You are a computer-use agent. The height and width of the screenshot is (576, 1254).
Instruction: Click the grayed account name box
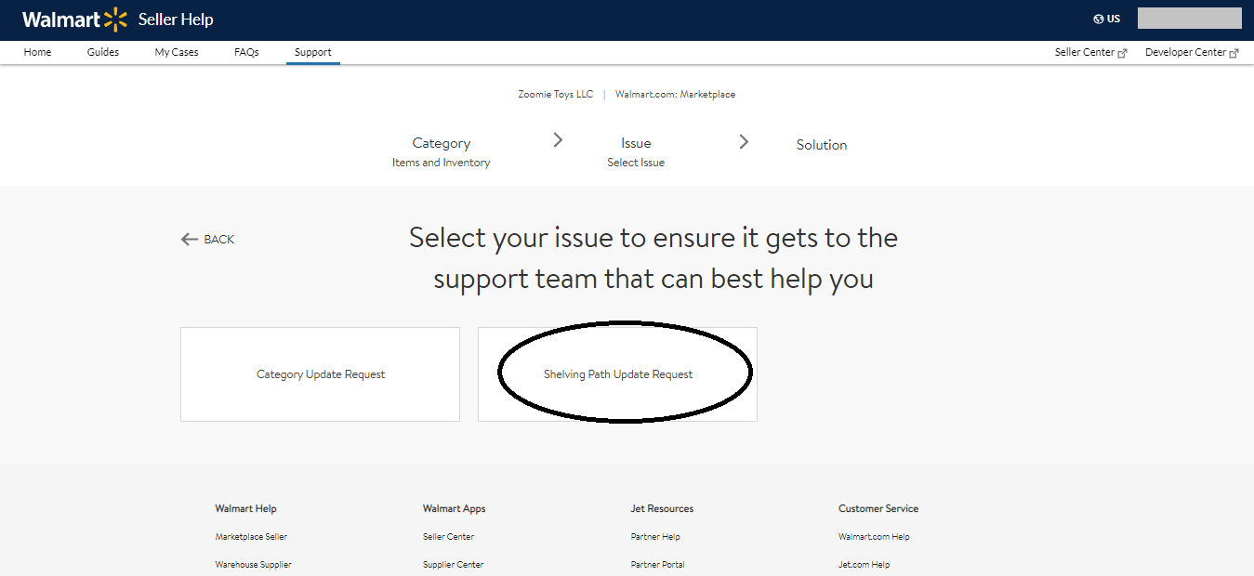pyautogui.click(x=1190, y=19)
